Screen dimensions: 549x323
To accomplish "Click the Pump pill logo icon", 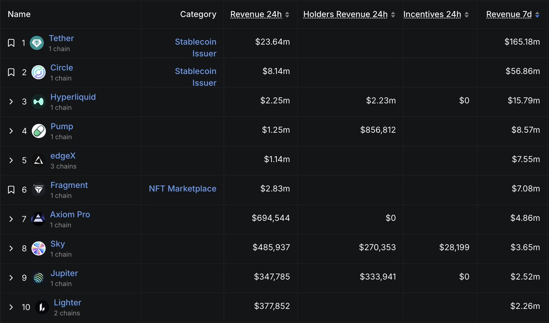I will click(x=38, y=131).
